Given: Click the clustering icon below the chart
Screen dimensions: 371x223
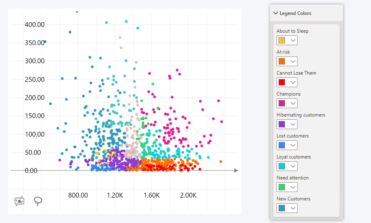Looking at the screenshot, I should tap(19, 201).
